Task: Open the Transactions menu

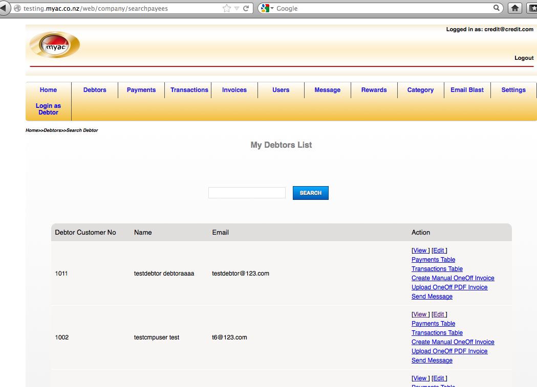Action: (x=189, y=90)
